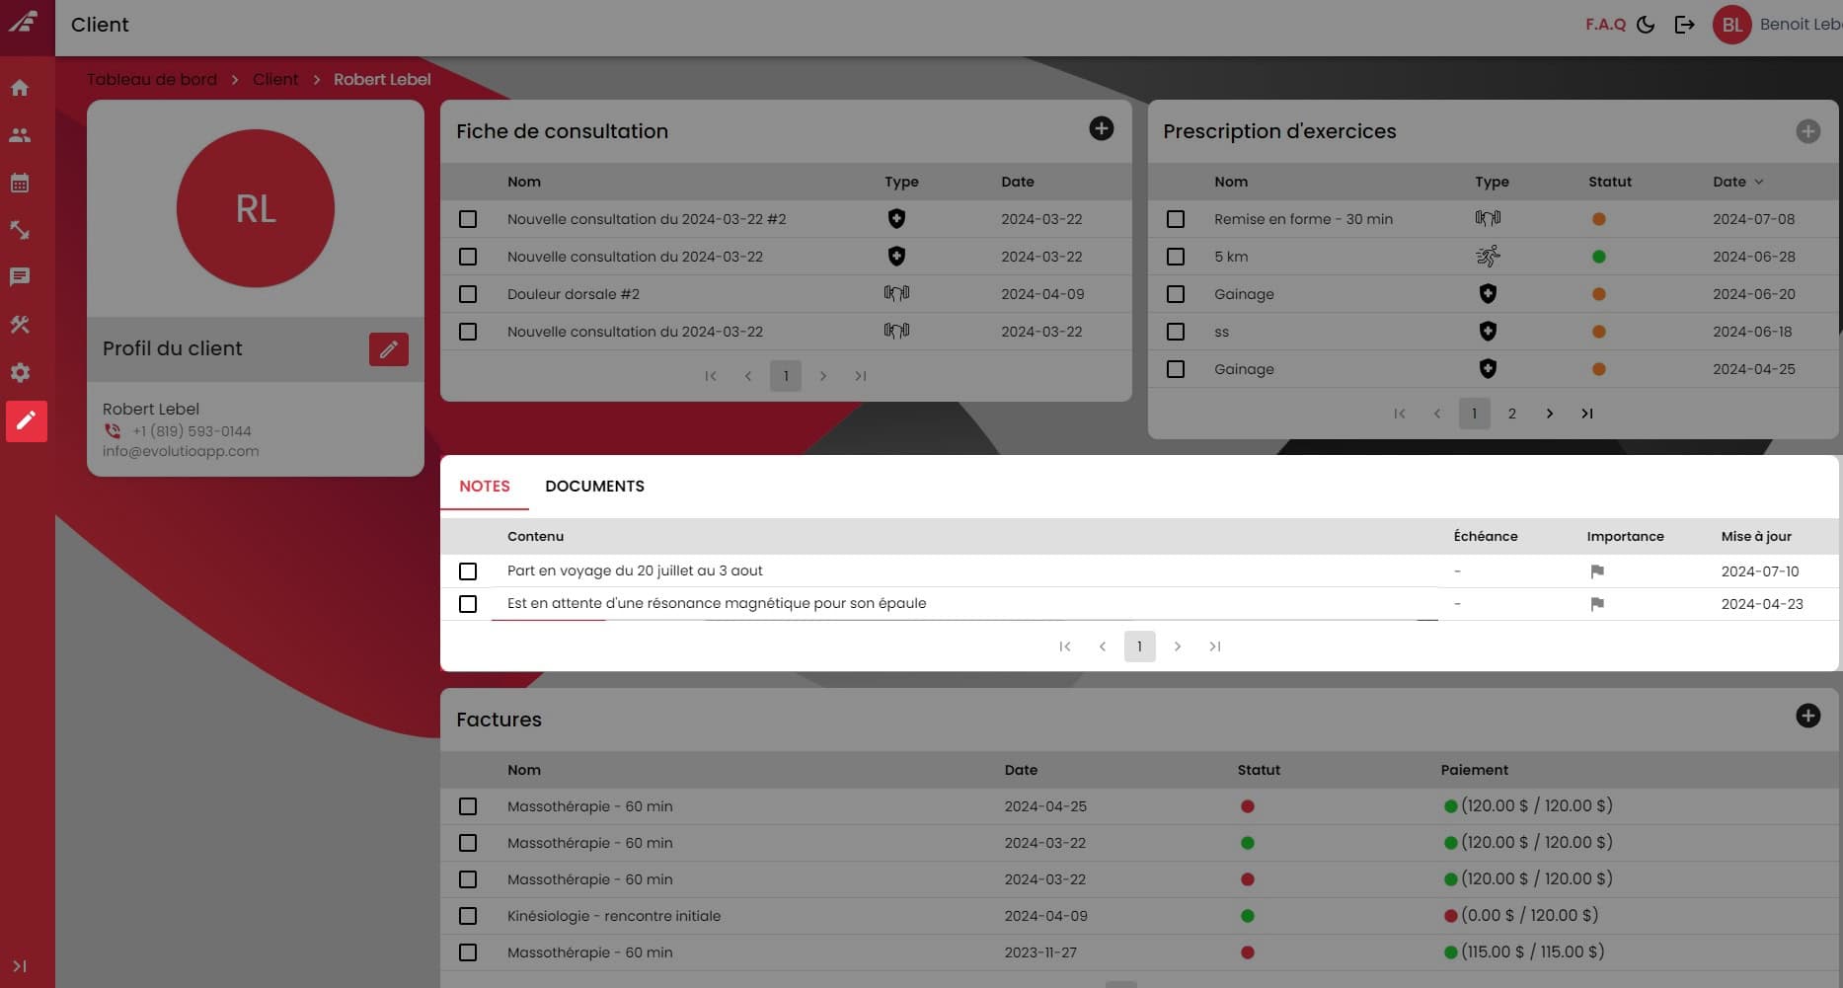Go to next page in Fiche de consultation

823,376
